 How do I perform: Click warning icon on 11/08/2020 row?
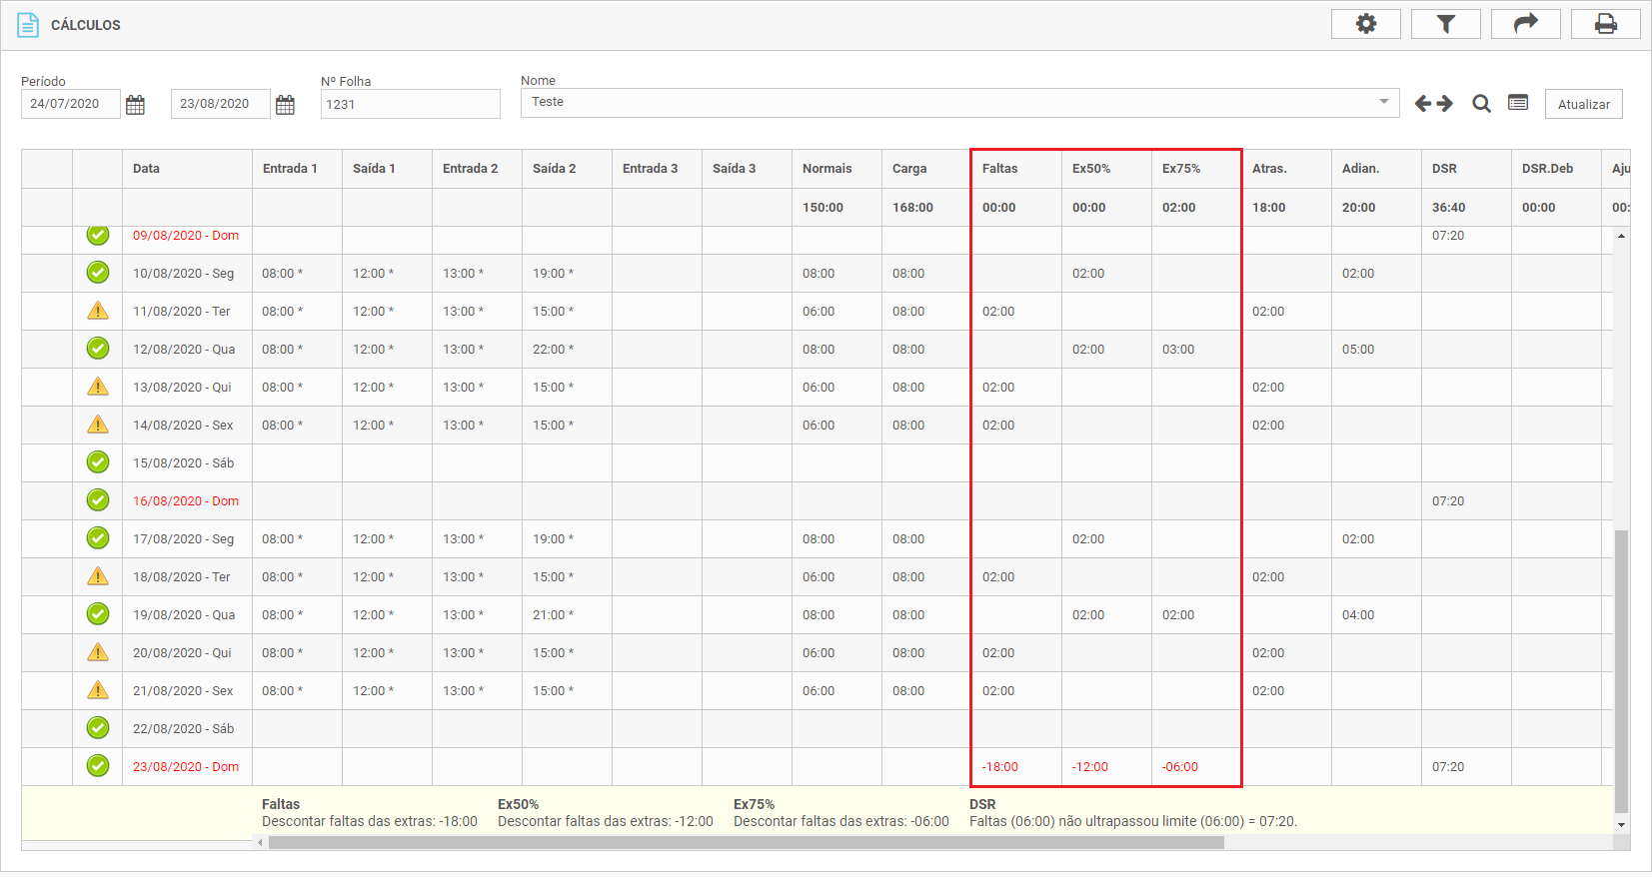pos(98,311)
